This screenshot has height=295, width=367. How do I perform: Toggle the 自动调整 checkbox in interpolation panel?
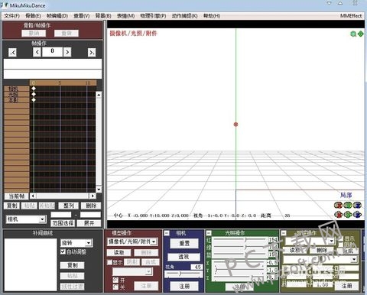pos(63,251)
